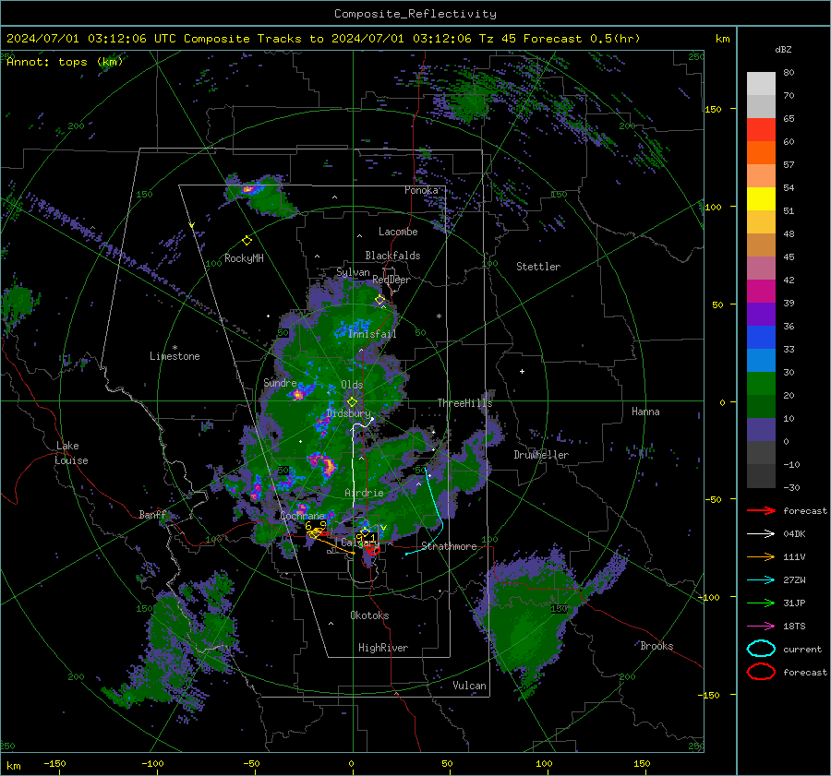The image size is (831, 776).
Task: Pick the yellow 51-54 dBZ color swatch
Action: click(x=761, y=199)
